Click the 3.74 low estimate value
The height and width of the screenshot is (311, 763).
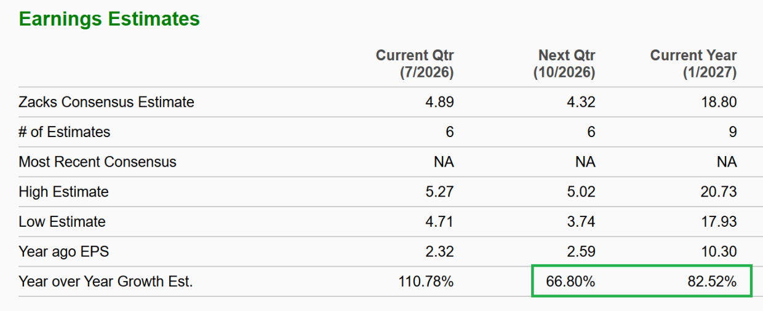point(581,222)
